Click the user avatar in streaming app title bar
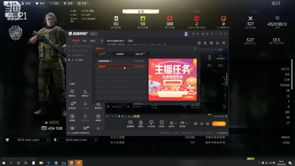 click(186, 34)
